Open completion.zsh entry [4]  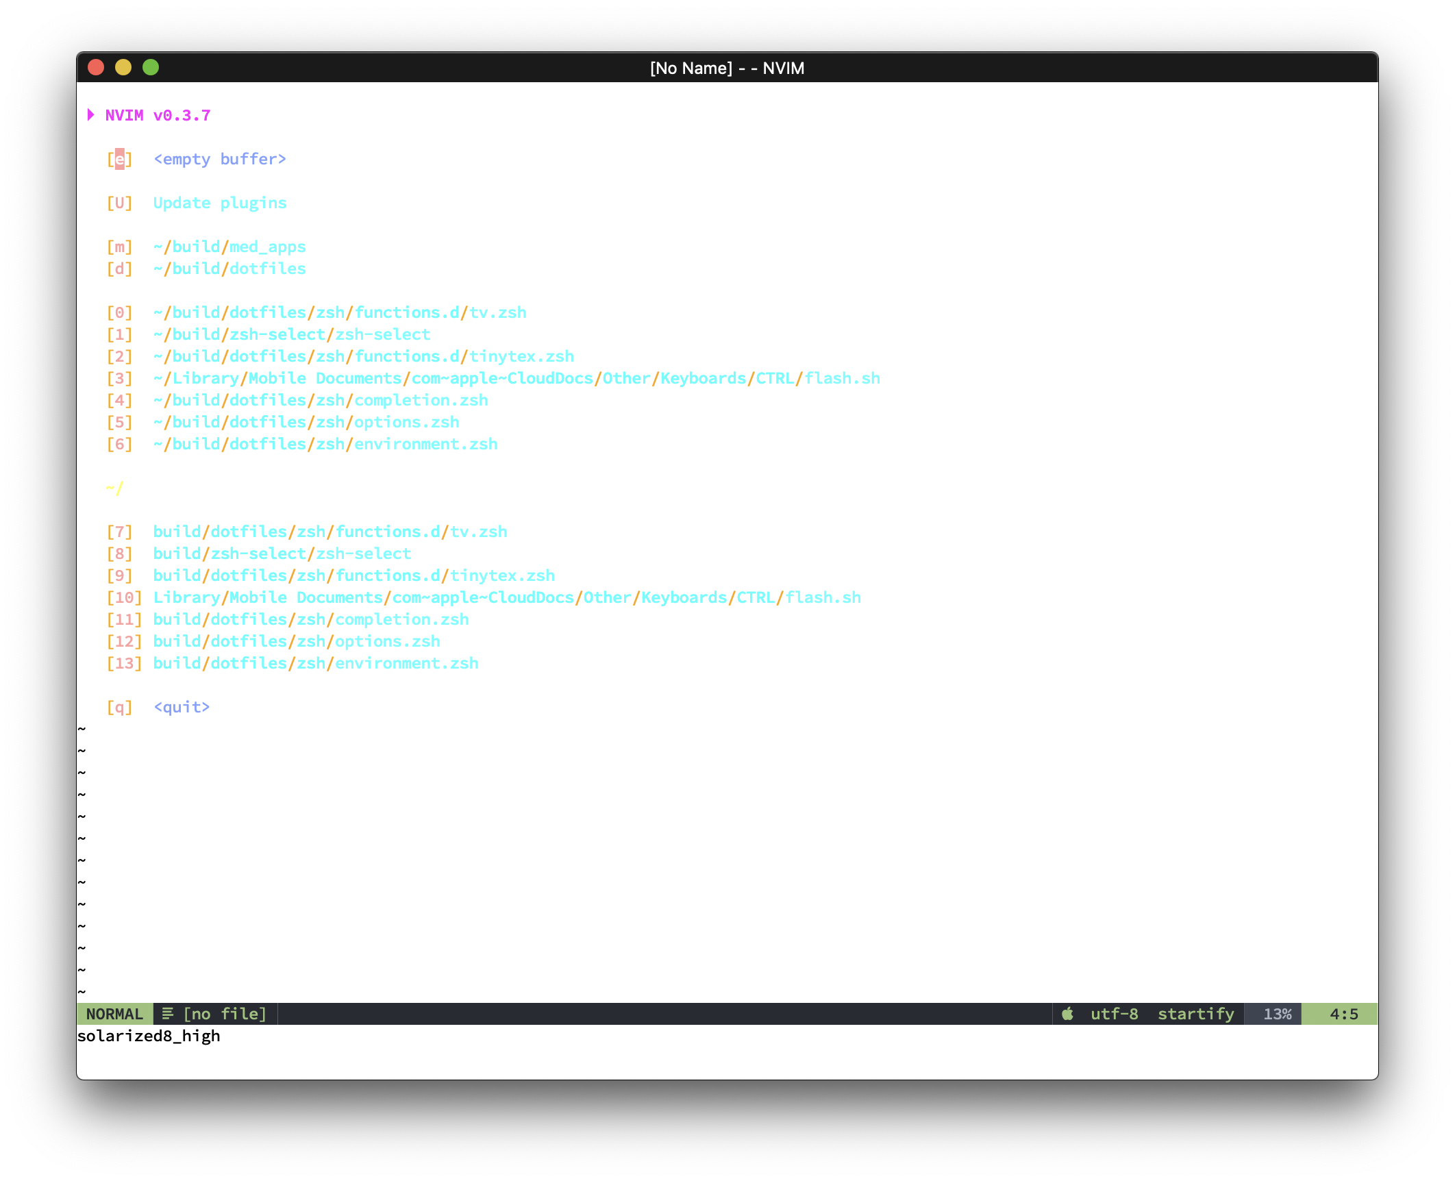[320, 400]
